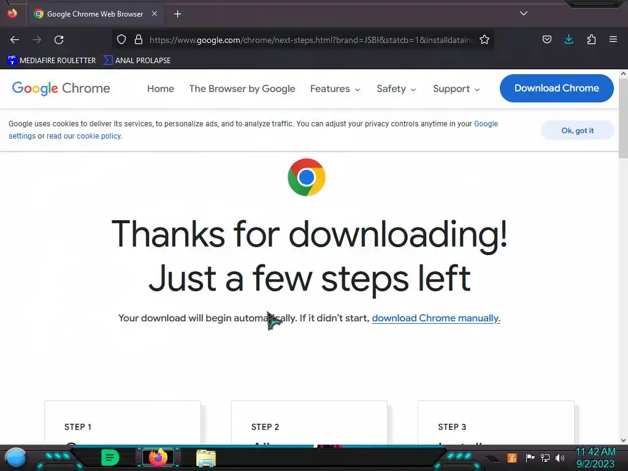The width and height of the screenshot is (628, 471).
Task: Click the Firefox taskbar icon
Action: tap(158, 458)
